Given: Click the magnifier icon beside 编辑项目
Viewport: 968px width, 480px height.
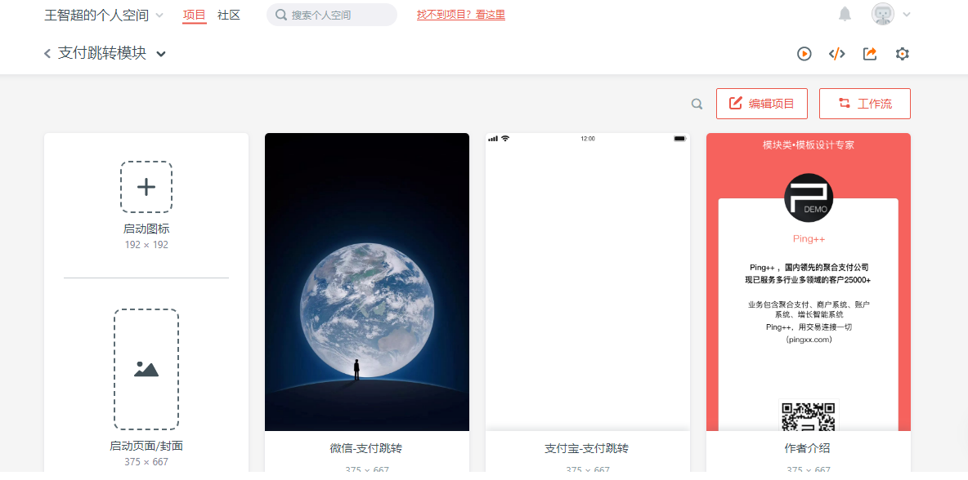Looking at the screenshot, I should 697,104.
